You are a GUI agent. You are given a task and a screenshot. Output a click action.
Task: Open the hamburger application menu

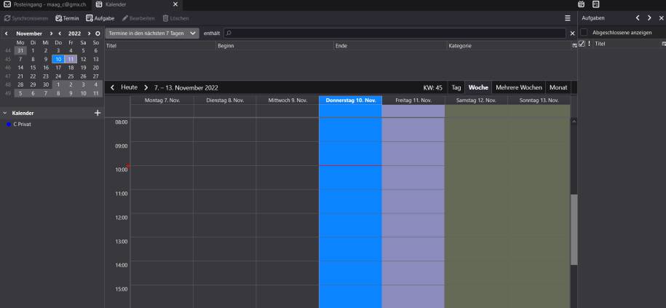[568, 18]
